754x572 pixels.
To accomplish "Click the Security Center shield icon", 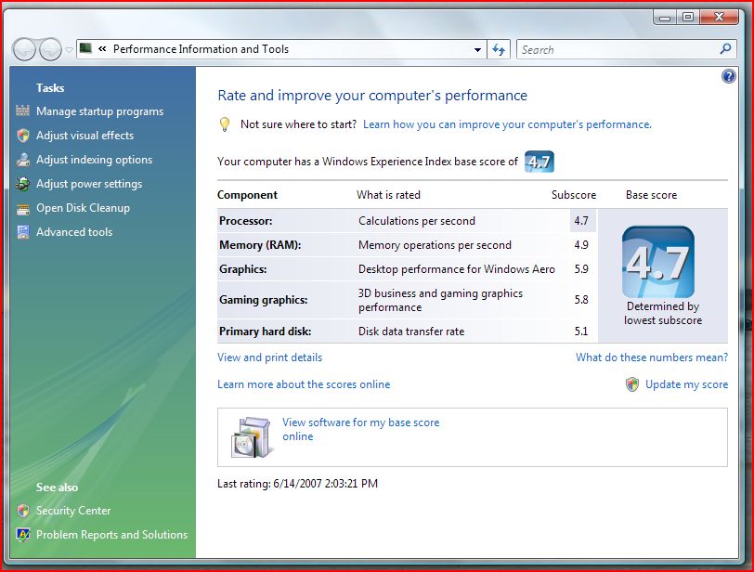I will click(22, 511).
